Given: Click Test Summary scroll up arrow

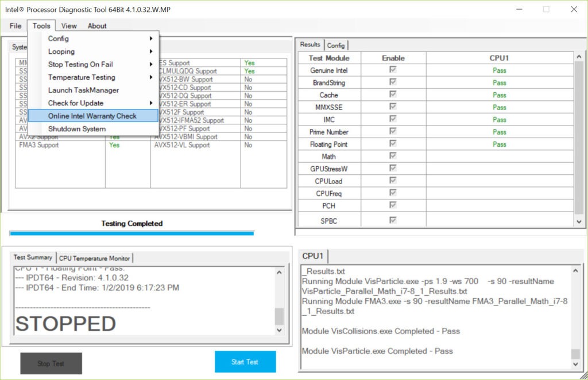Looking at the screenshot, I should pyautogui.click(x=279, y=273).
